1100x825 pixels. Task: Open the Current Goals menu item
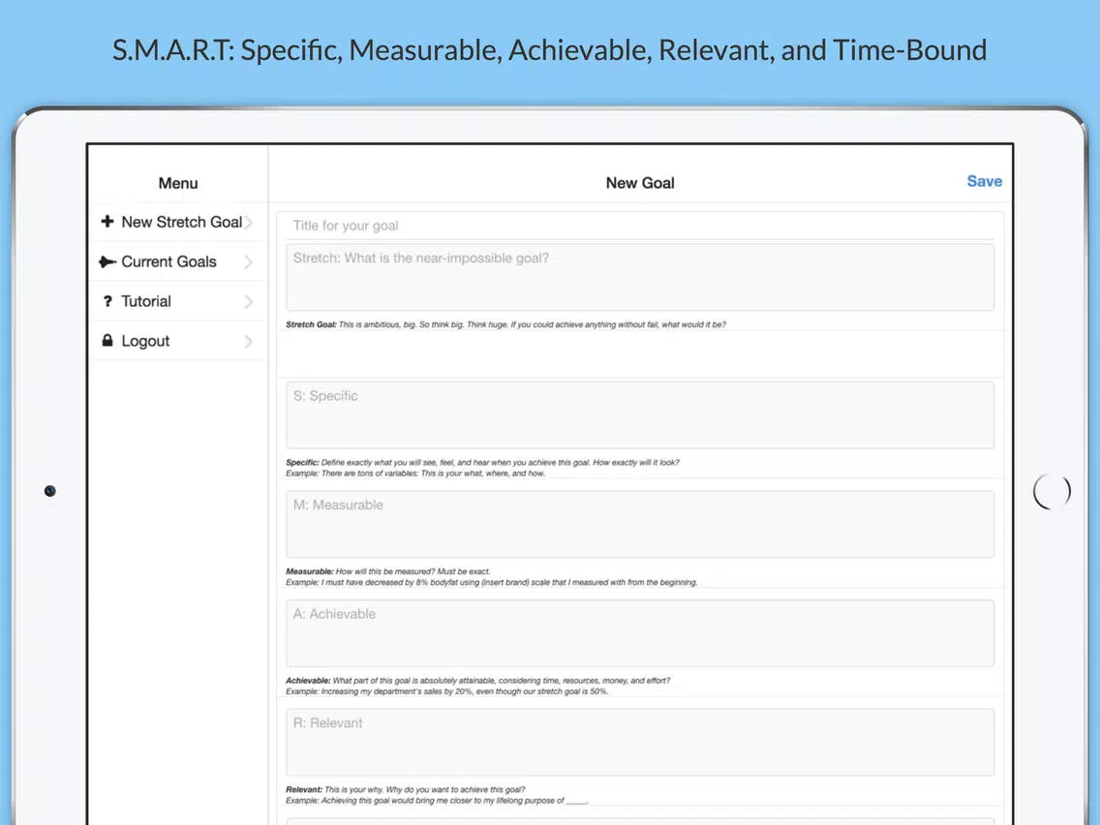pyautogui.click(x=178, y=261)
